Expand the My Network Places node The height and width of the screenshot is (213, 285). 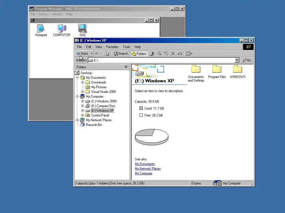(x=77, y=120)
